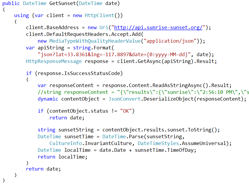Click DateTimeStyles.AssumeUniversal argument
This screenshot has width=249, height=185.
(182, 144)
